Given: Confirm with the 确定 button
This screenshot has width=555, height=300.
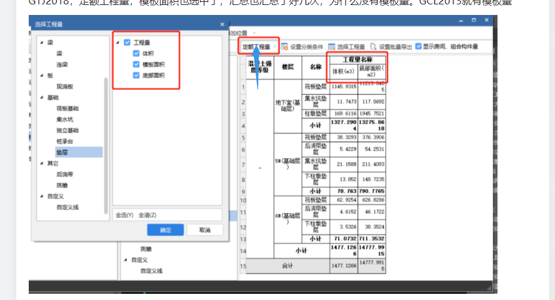Looking at the screenshot, I should [x=165, y=230].
